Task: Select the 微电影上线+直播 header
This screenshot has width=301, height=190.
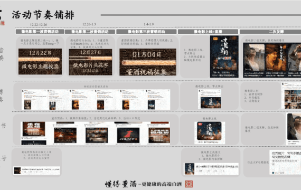Action: point(208,32)
